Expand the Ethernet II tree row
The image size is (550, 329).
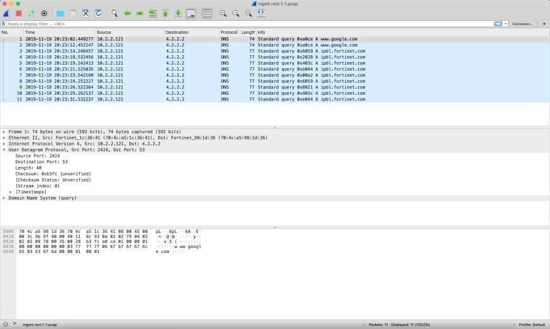tap(4, 138)
